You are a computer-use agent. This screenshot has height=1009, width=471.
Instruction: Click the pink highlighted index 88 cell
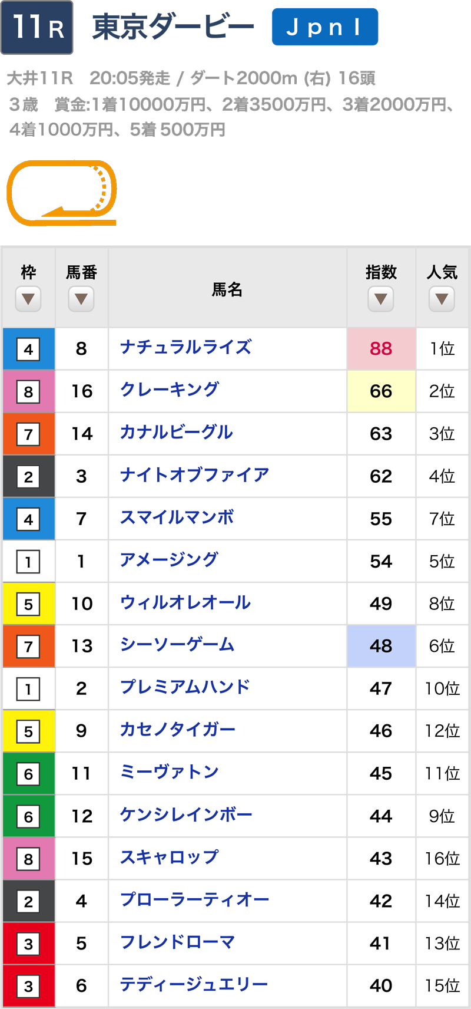(x=381, y=349)
